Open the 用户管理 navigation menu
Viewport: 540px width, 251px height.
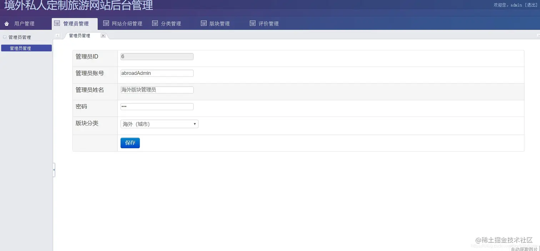coord(24,24)
